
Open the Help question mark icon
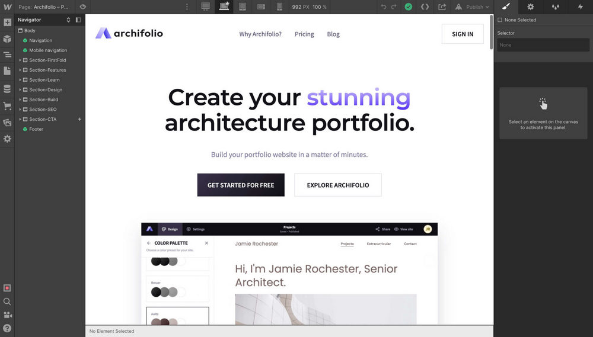click(7, 328)
